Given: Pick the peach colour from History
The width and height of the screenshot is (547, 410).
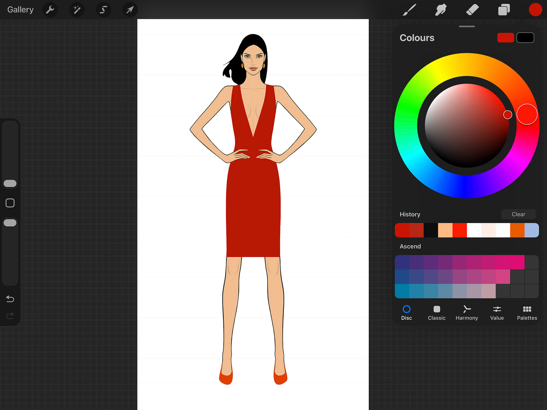Looking at the screenshot, I should [445, 230].
